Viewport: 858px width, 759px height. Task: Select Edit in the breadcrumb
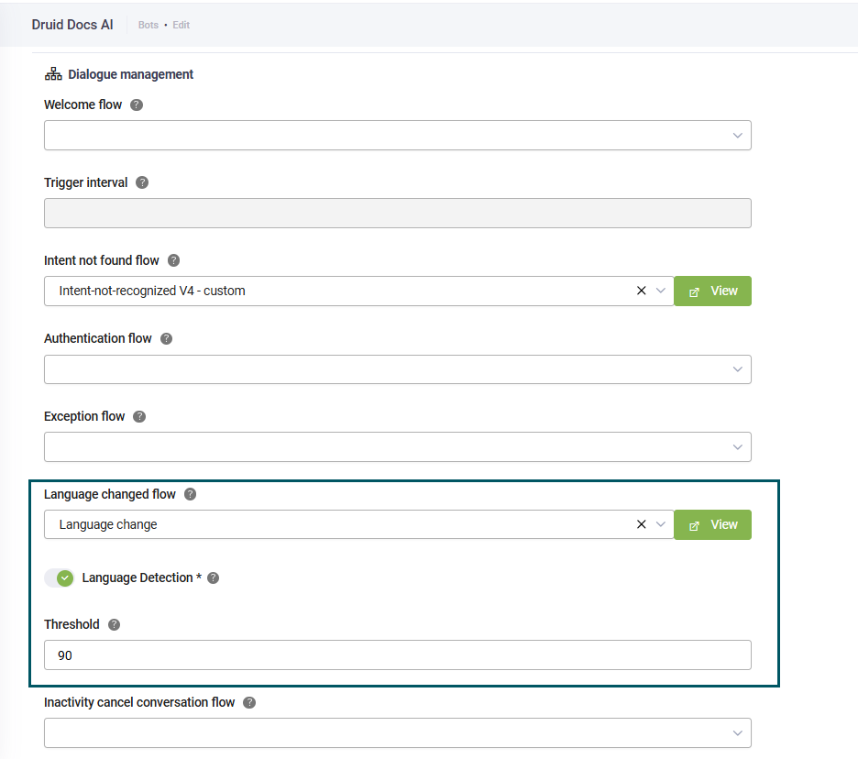pyautogui.click(x=181, y=25)
